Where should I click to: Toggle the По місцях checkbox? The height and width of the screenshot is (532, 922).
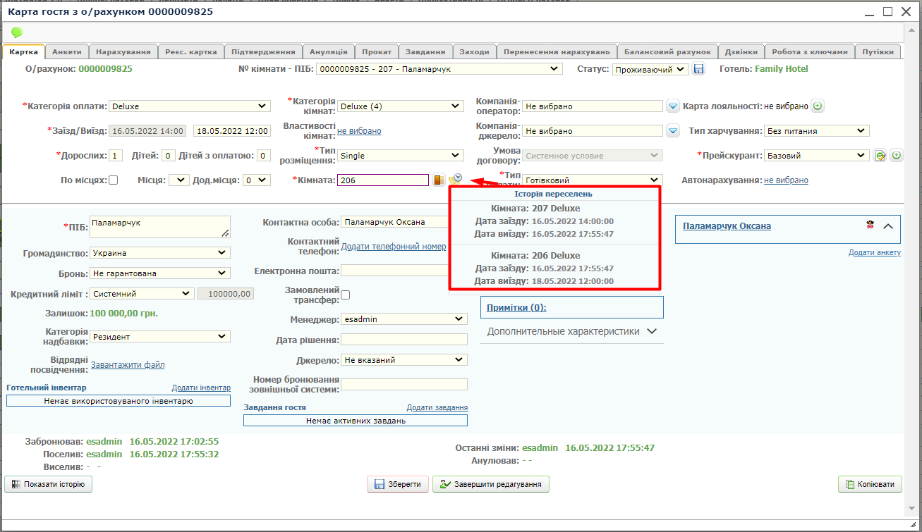pyautogui.click(x=113, y=180)
